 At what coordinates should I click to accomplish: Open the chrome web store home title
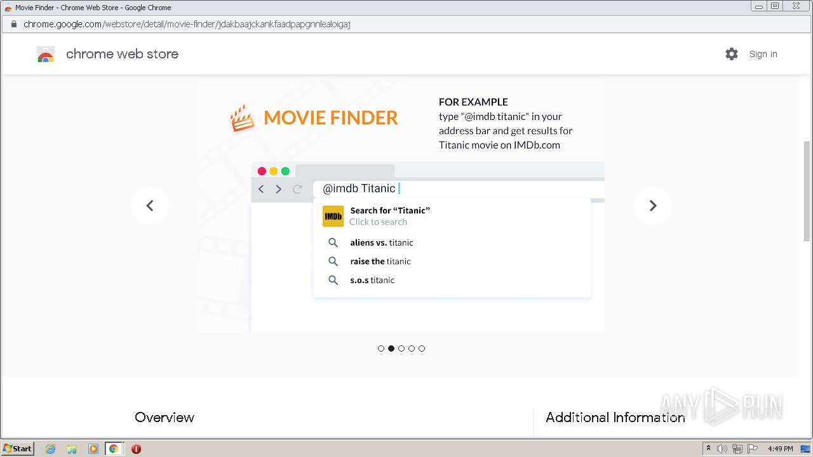tap(122, 54)
